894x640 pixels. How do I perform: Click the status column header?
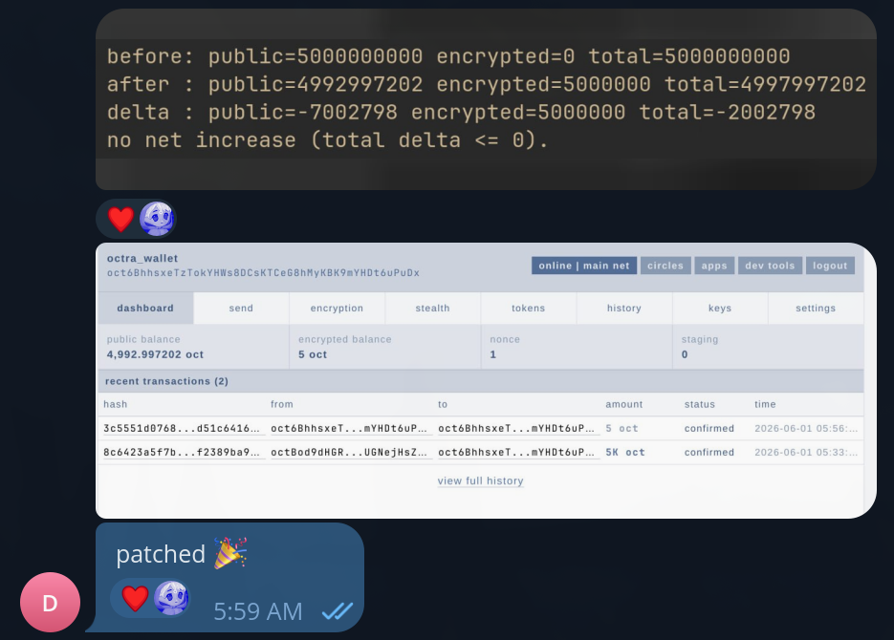pyautogui.click(x=700, y=404)
